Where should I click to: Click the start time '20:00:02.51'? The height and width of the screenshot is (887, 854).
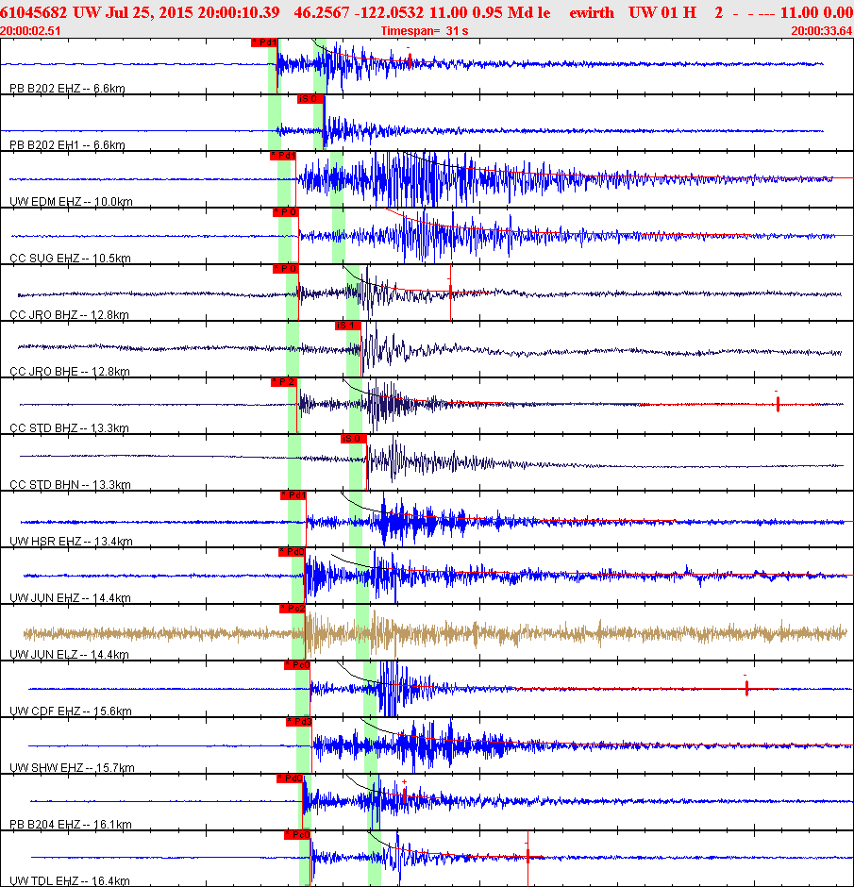pyautogui.click(x=30, y=30)
